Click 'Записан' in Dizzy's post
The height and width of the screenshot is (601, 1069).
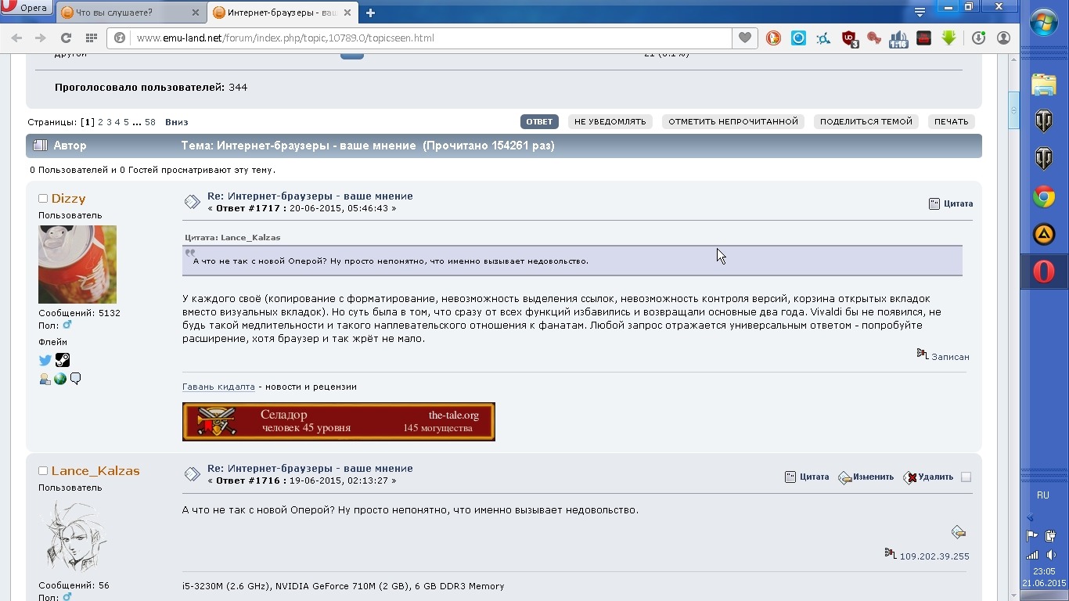click(x=950, y=357)
